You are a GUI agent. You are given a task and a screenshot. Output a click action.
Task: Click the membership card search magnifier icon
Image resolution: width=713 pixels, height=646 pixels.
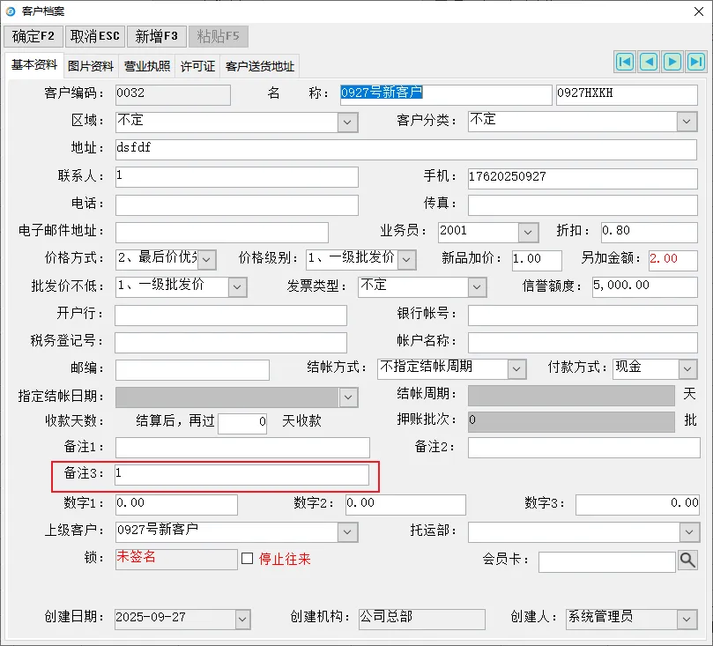tap(687, 560)
